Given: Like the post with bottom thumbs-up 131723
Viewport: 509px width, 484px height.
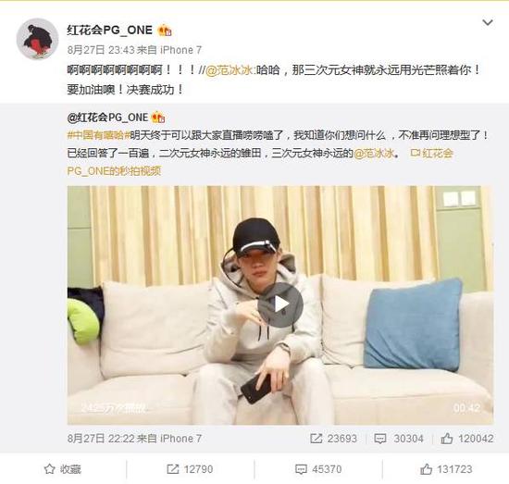Looking at the screenshot, I should coord(446,469).
